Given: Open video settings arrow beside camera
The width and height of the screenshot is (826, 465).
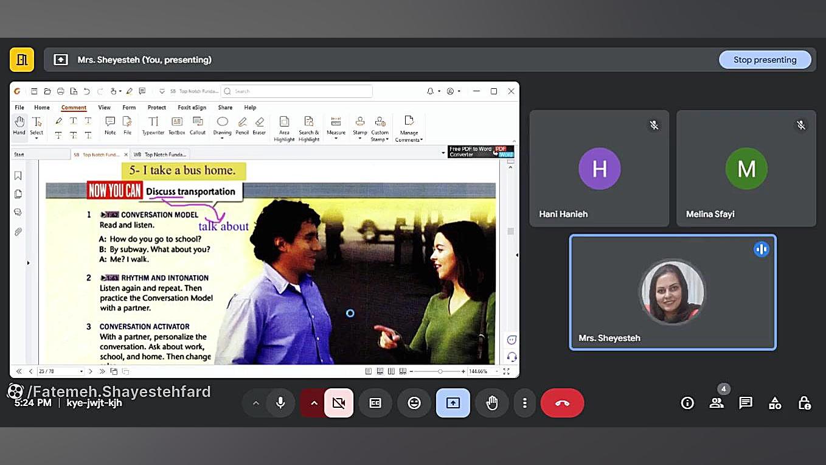Looking at the screenshot, I should coord(314,403).
